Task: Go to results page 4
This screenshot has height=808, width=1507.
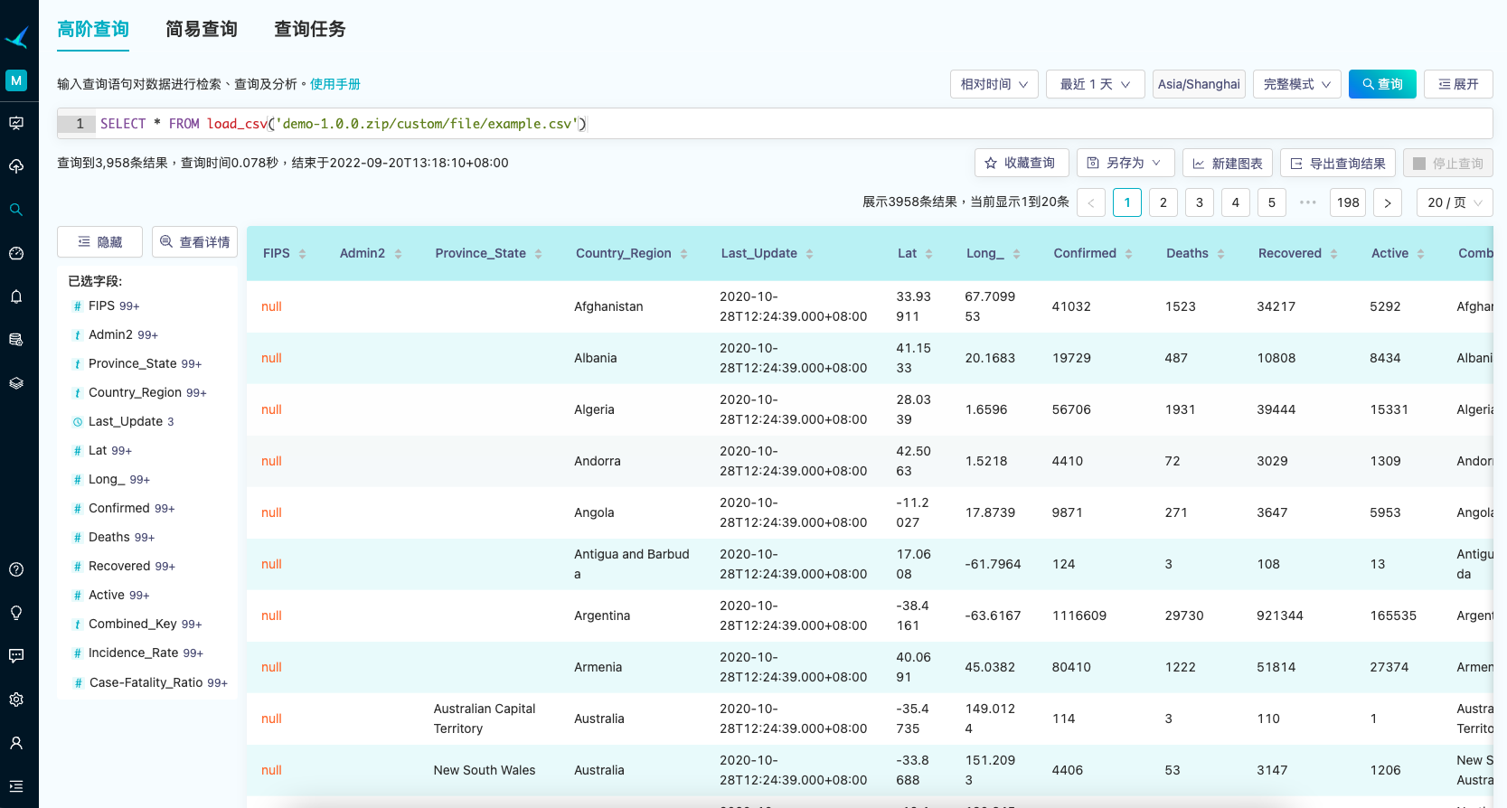Action: click(x=1236, y=202)
